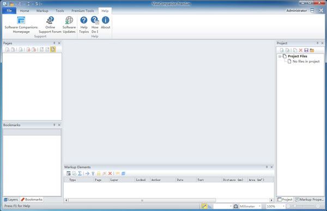Toggle the blue measure icon in status bar

210,207
